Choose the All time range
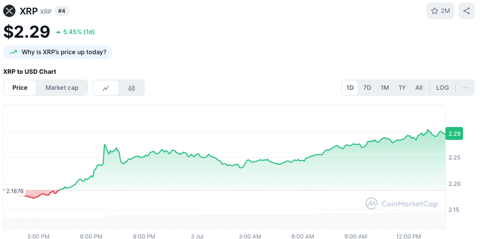The width and height of the screenshot is (480, 239). 419,88
